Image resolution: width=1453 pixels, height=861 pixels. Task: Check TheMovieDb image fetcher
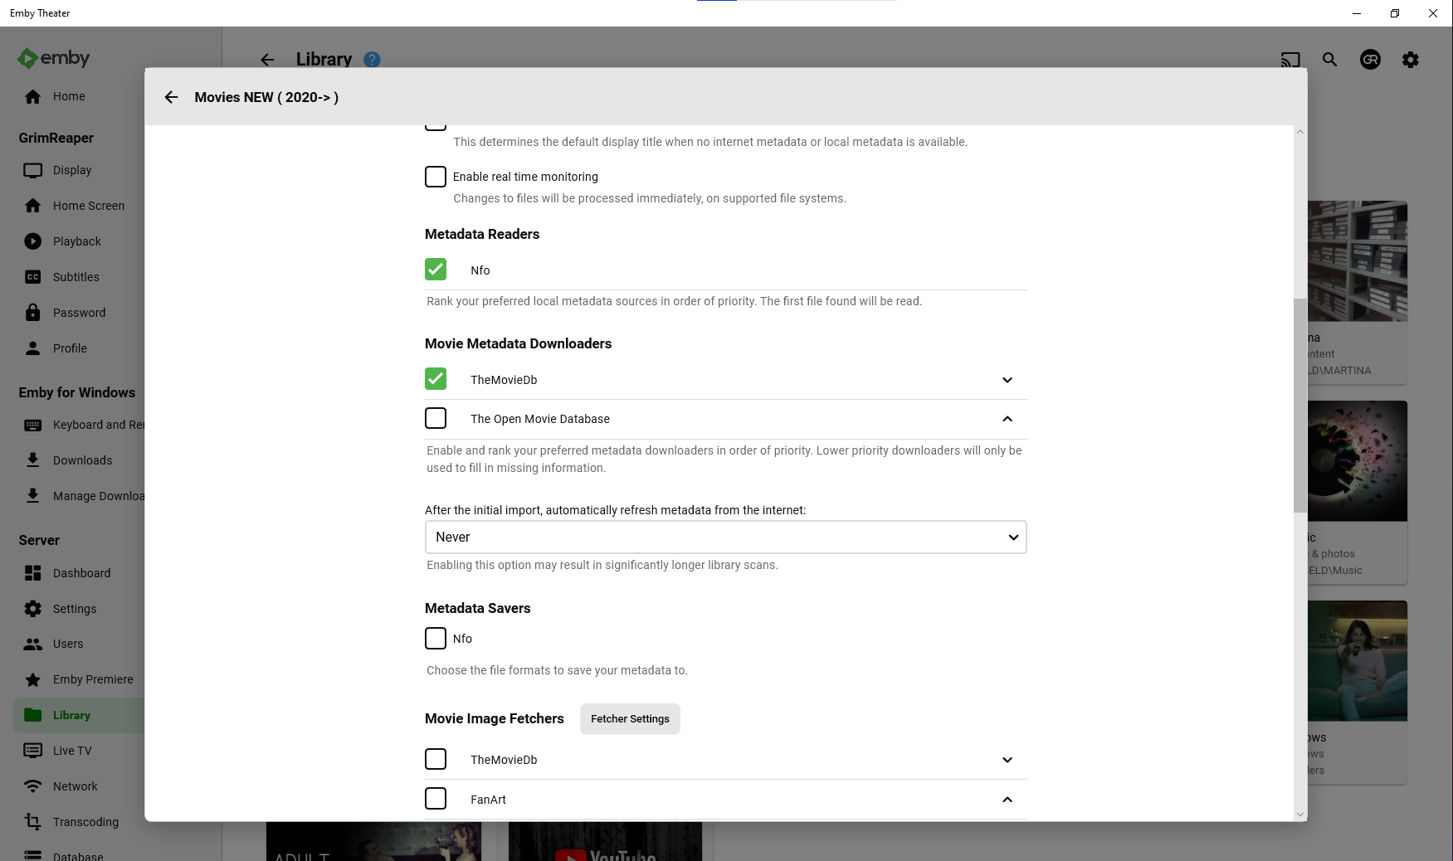436,759
